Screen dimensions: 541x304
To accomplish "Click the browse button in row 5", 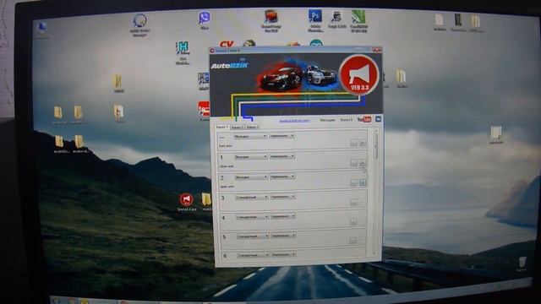I will [353, 240].
